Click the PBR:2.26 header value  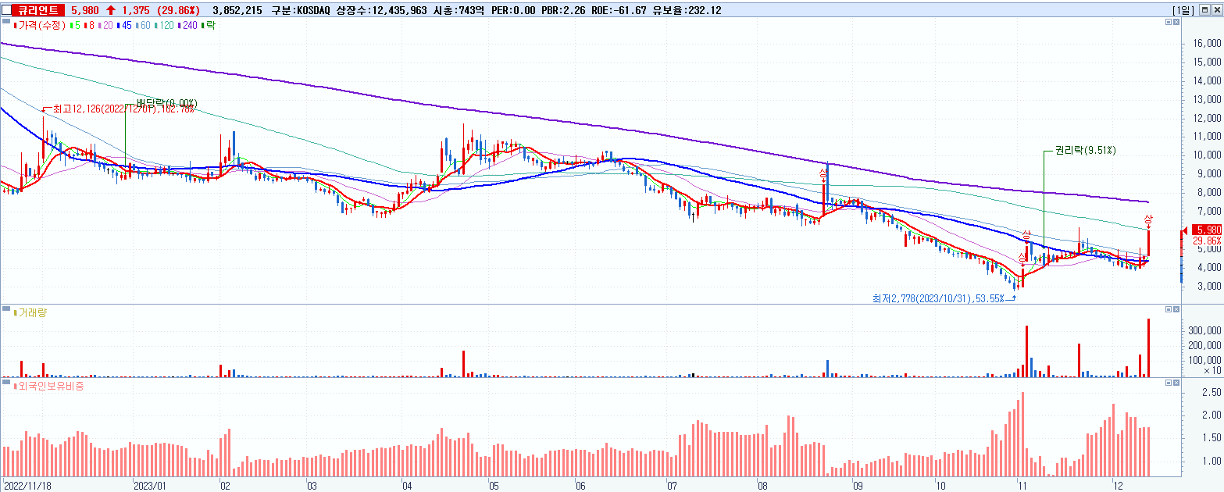click(564, 10)
